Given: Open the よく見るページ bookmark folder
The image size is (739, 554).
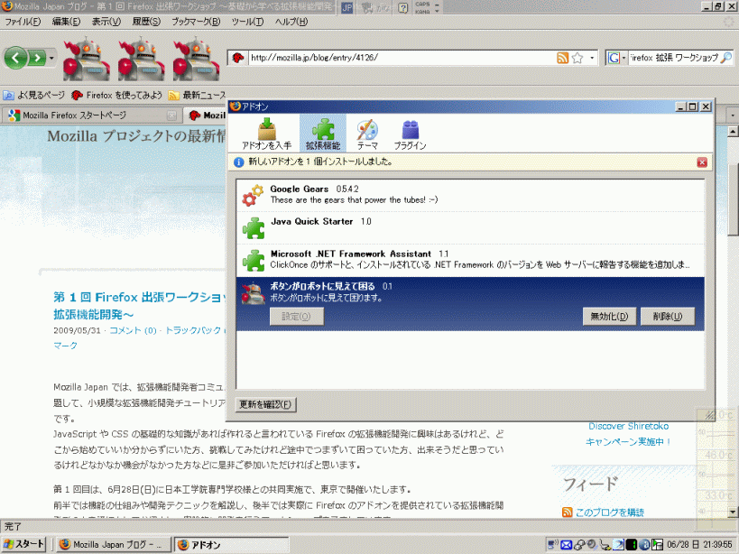Looking at the screenshot, I should coord(34,95).
